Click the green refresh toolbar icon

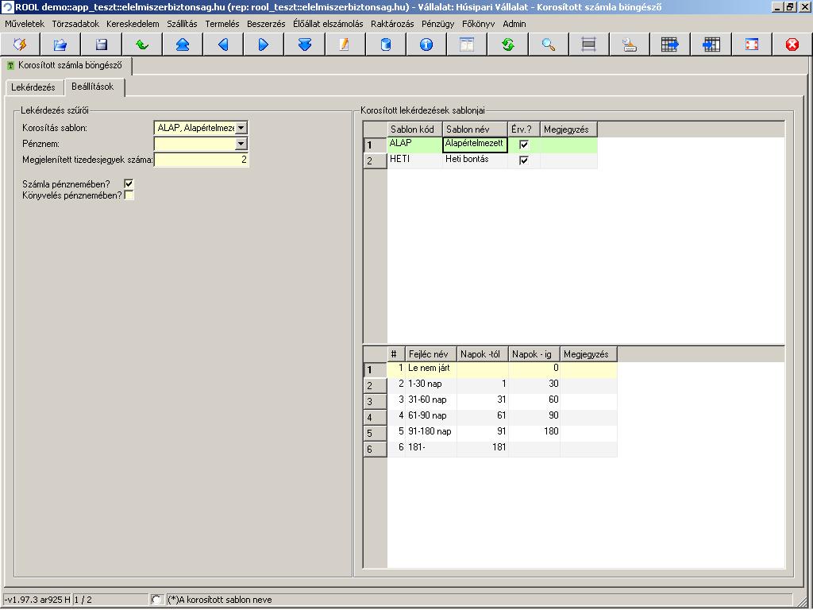pyautogui.click(x=508, y=44)
